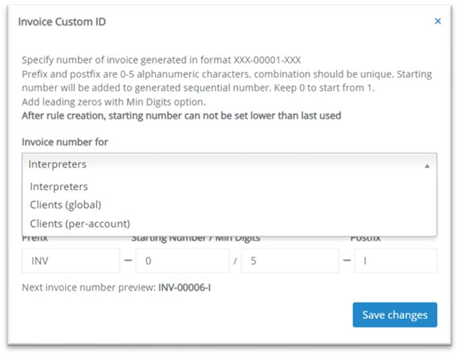459x355 pixels.
Task: Click the slash separator between number fields
Action: tap(235, 261)
